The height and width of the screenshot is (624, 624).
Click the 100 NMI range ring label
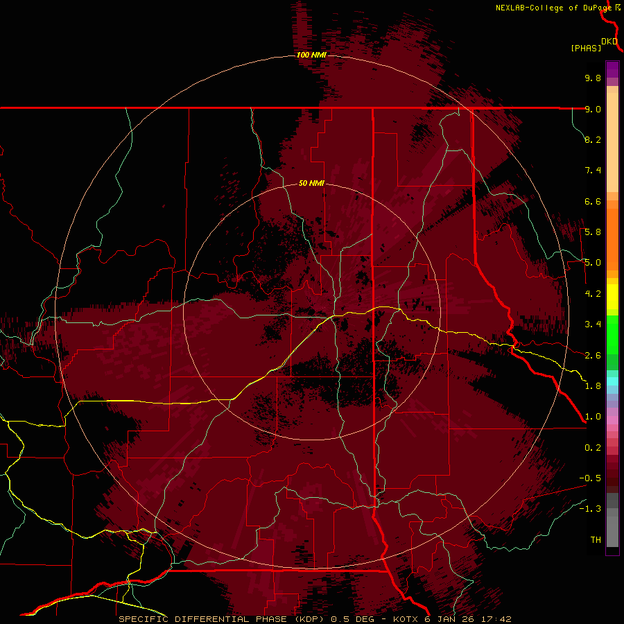(311, 55)
